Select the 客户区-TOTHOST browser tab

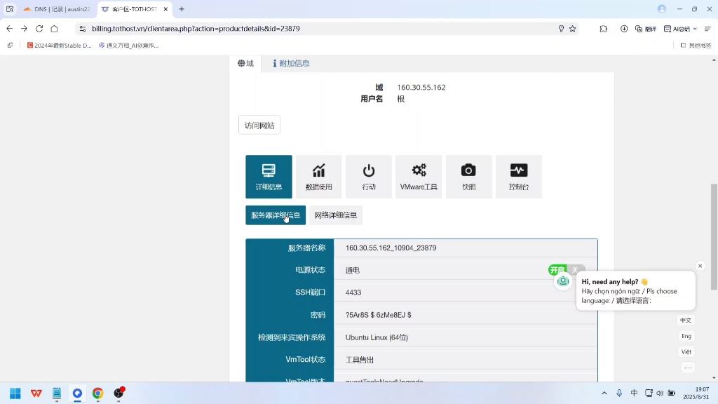pyautogui.click(x=135, y=8)
